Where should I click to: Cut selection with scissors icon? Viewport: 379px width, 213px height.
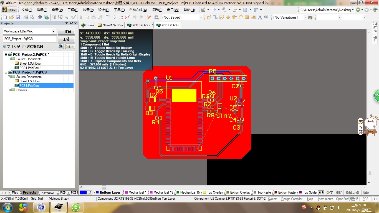tap(81, 17)
